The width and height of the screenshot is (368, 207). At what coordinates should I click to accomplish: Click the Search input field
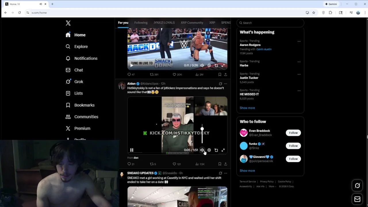click(270, 23)
